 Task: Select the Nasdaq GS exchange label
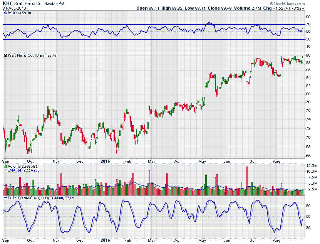pos(57,3)
